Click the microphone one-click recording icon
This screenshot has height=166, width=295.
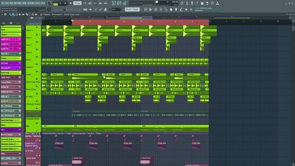192,3
